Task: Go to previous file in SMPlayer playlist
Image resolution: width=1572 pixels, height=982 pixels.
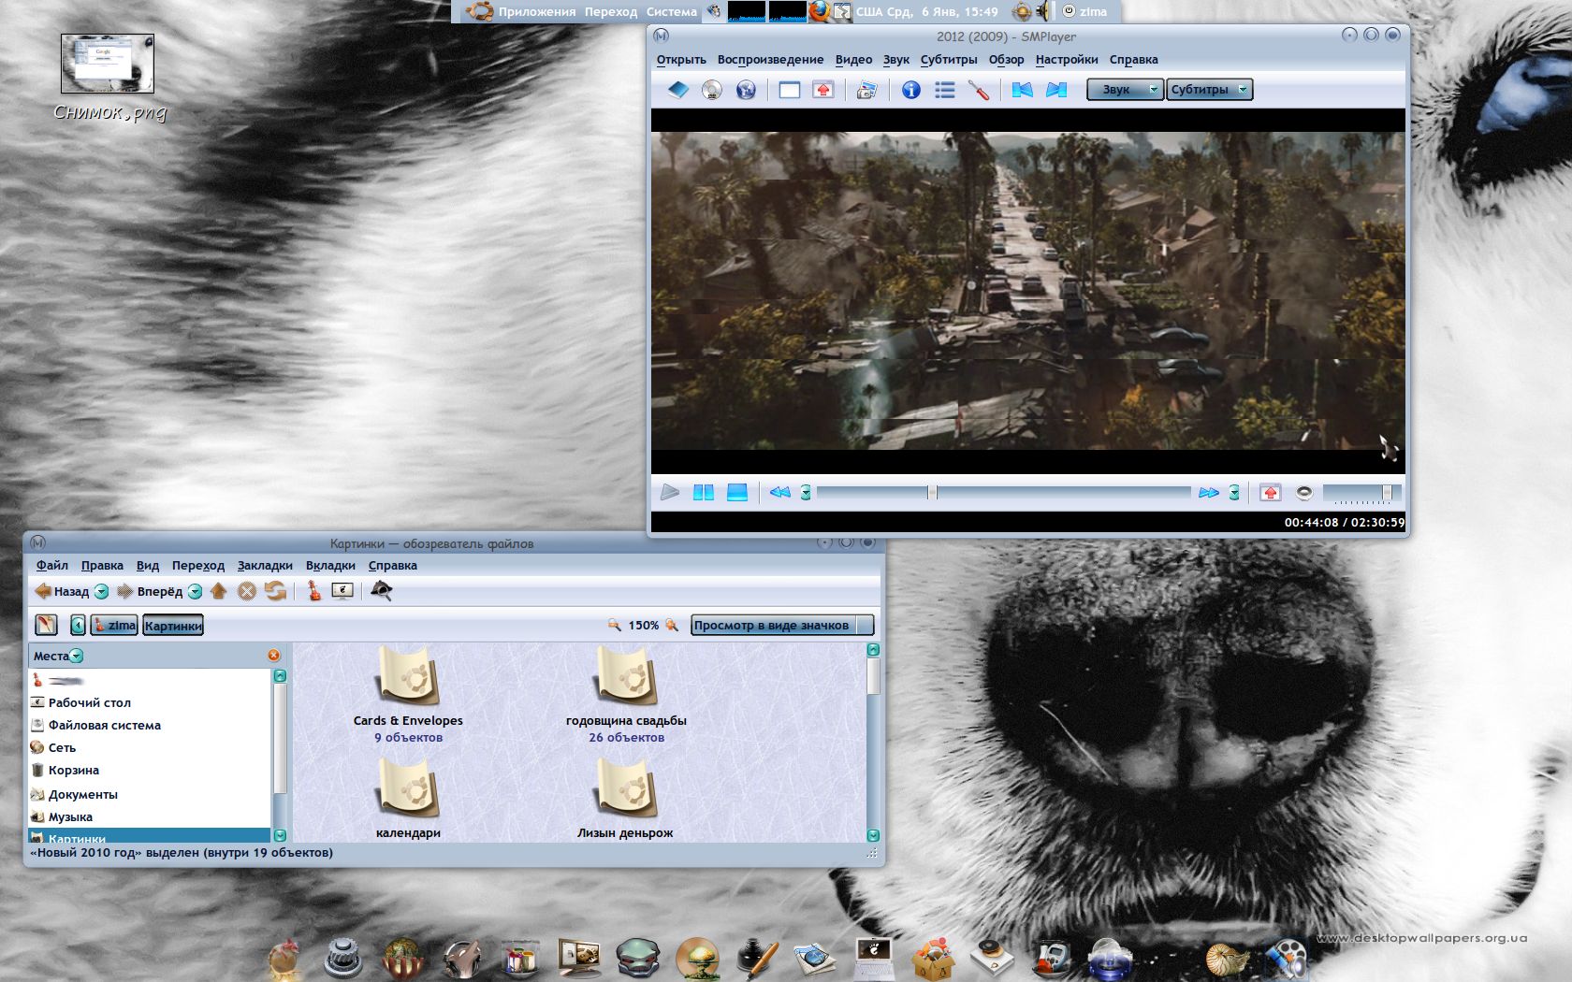Action: click(1022, 90)
